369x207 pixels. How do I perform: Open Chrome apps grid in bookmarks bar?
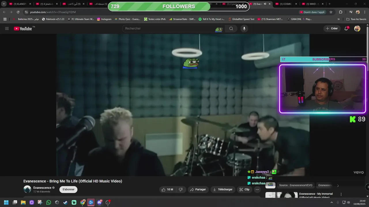click(x=5, y=19)
